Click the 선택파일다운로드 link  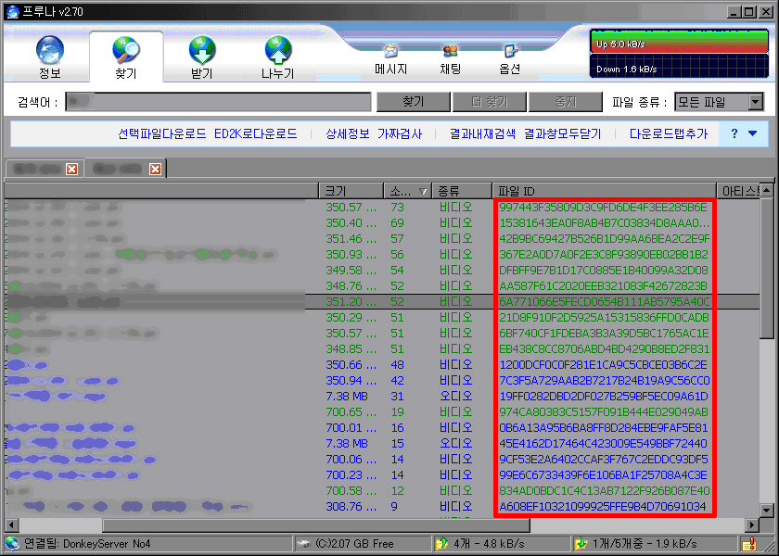[161, 133]
